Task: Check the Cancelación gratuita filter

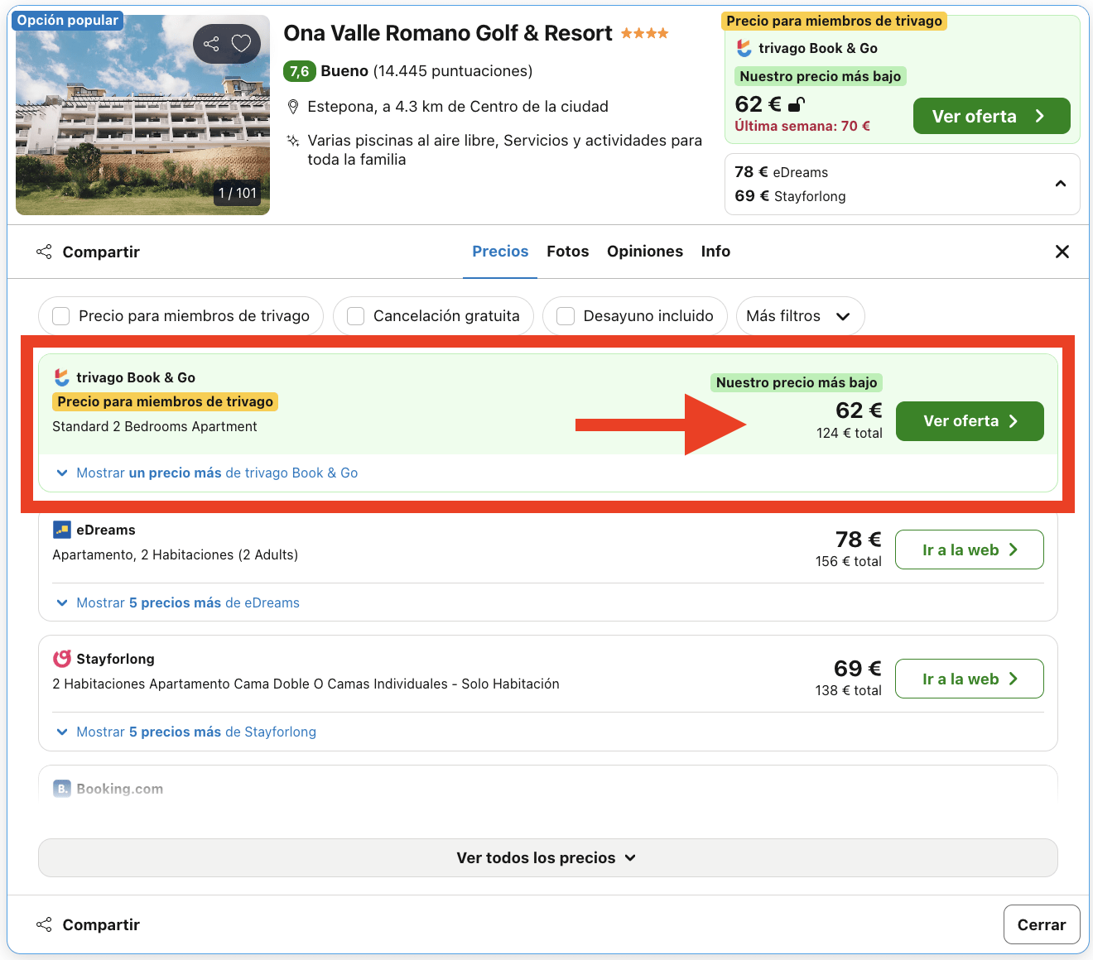Action: tap(355, 316)
